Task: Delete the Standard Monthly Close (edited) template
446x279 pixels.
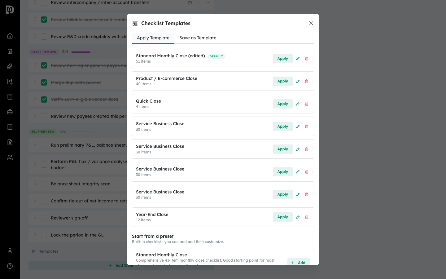Action: (x=307, y=59)
